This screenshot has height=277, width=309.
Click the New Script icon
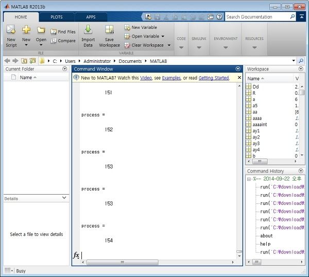[x=11, y=29]
